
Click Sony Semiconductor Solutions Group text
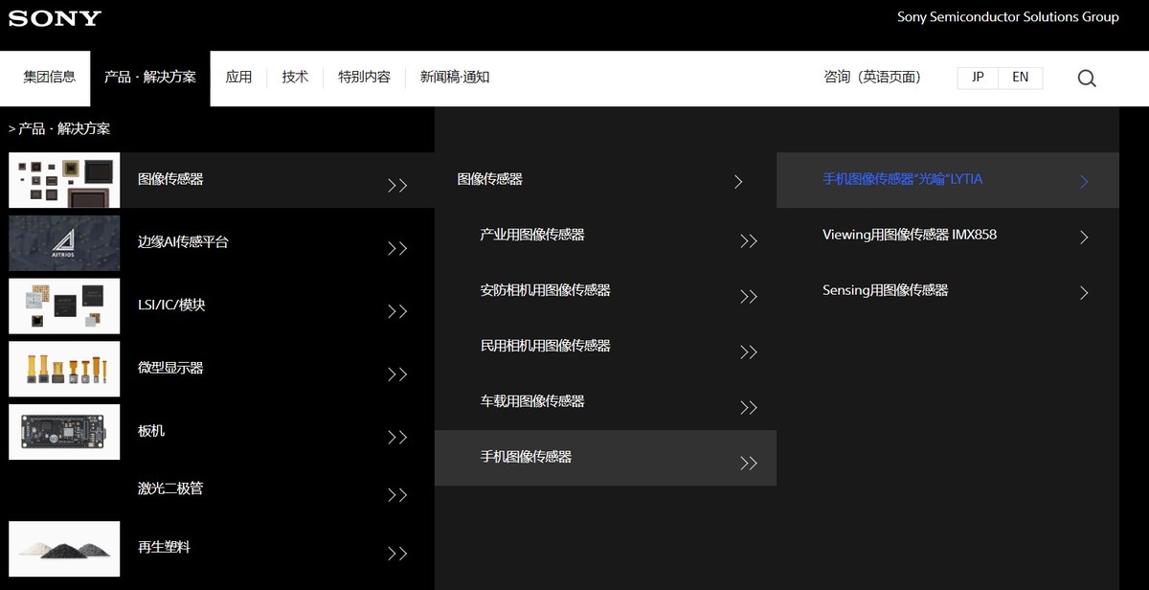[1008, 17]
